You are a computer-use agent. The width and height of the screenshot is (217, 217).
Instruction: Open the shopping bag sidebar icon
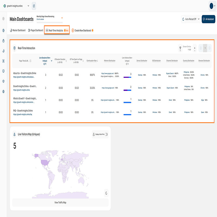click(x=4, y=41)
